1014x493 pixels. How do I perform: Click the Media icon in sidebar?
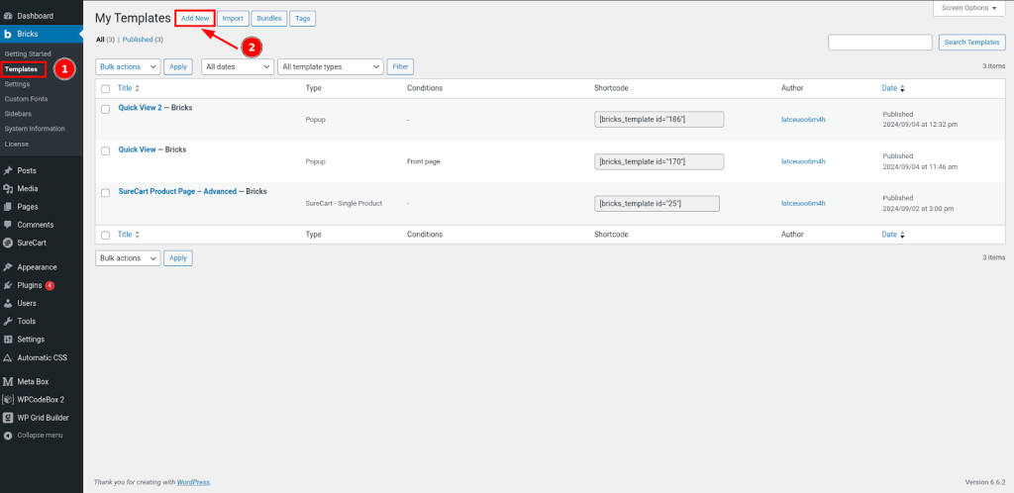coord(8,188)
